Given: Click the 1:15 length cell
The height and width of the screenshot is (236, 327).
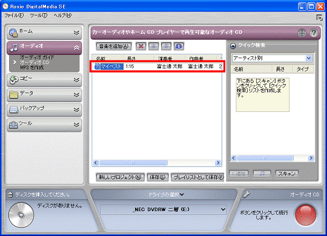Looking at the screenshot, I should [x=130, y=67].
